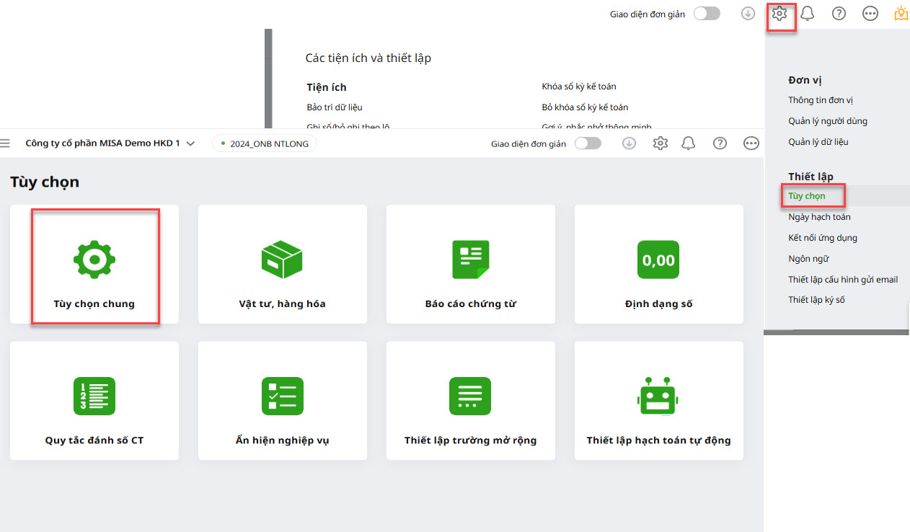Open Báo cáo chứng từ document icon
The image size is (910, 532).
point(470,260)
